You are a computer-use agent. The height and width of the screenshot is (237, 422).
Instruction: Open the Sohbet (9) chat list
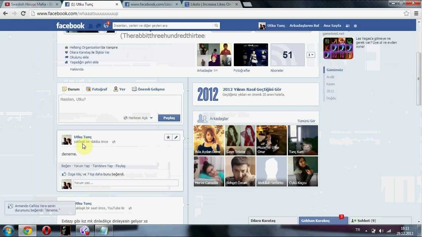[x=380, y=221]
